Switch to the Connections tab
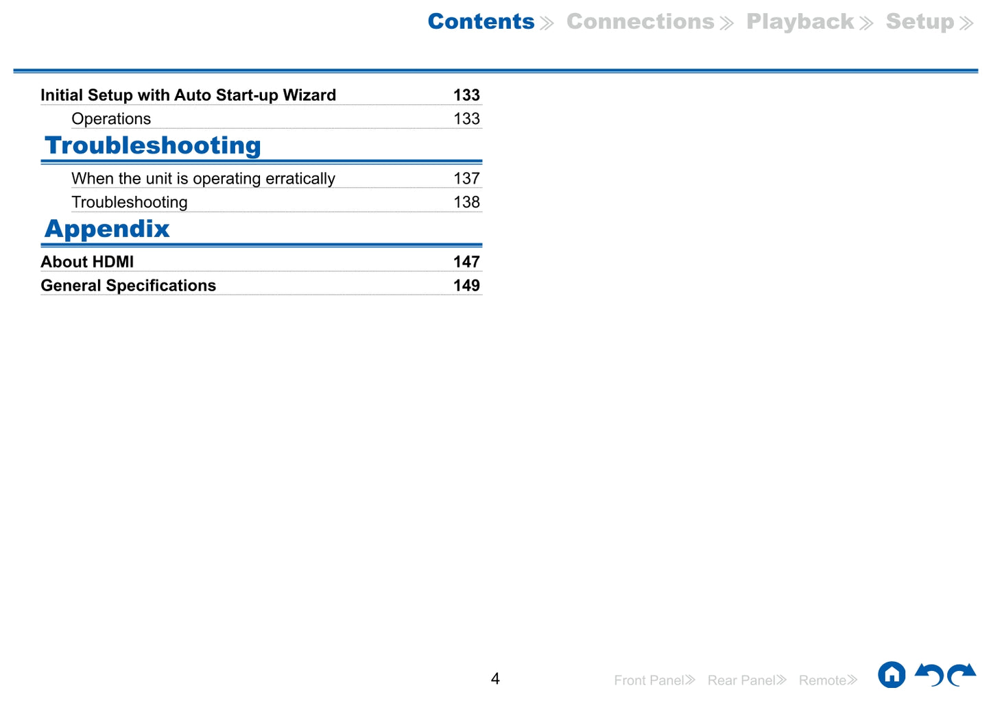The image size is (991, 701). [x=641, y=22]
